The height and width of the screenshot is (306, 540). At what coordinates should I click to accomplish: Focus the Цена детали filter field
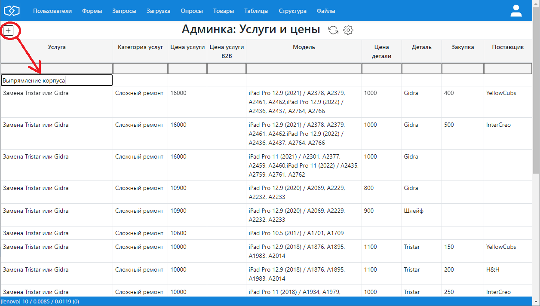pos(382,69)
